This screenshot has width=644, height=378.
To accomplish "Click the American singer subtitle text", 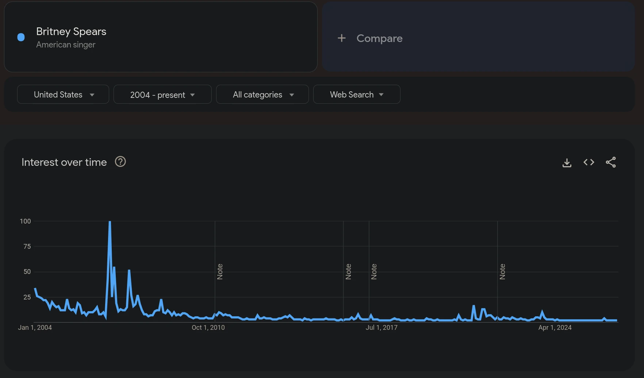I will pos(66,45).
